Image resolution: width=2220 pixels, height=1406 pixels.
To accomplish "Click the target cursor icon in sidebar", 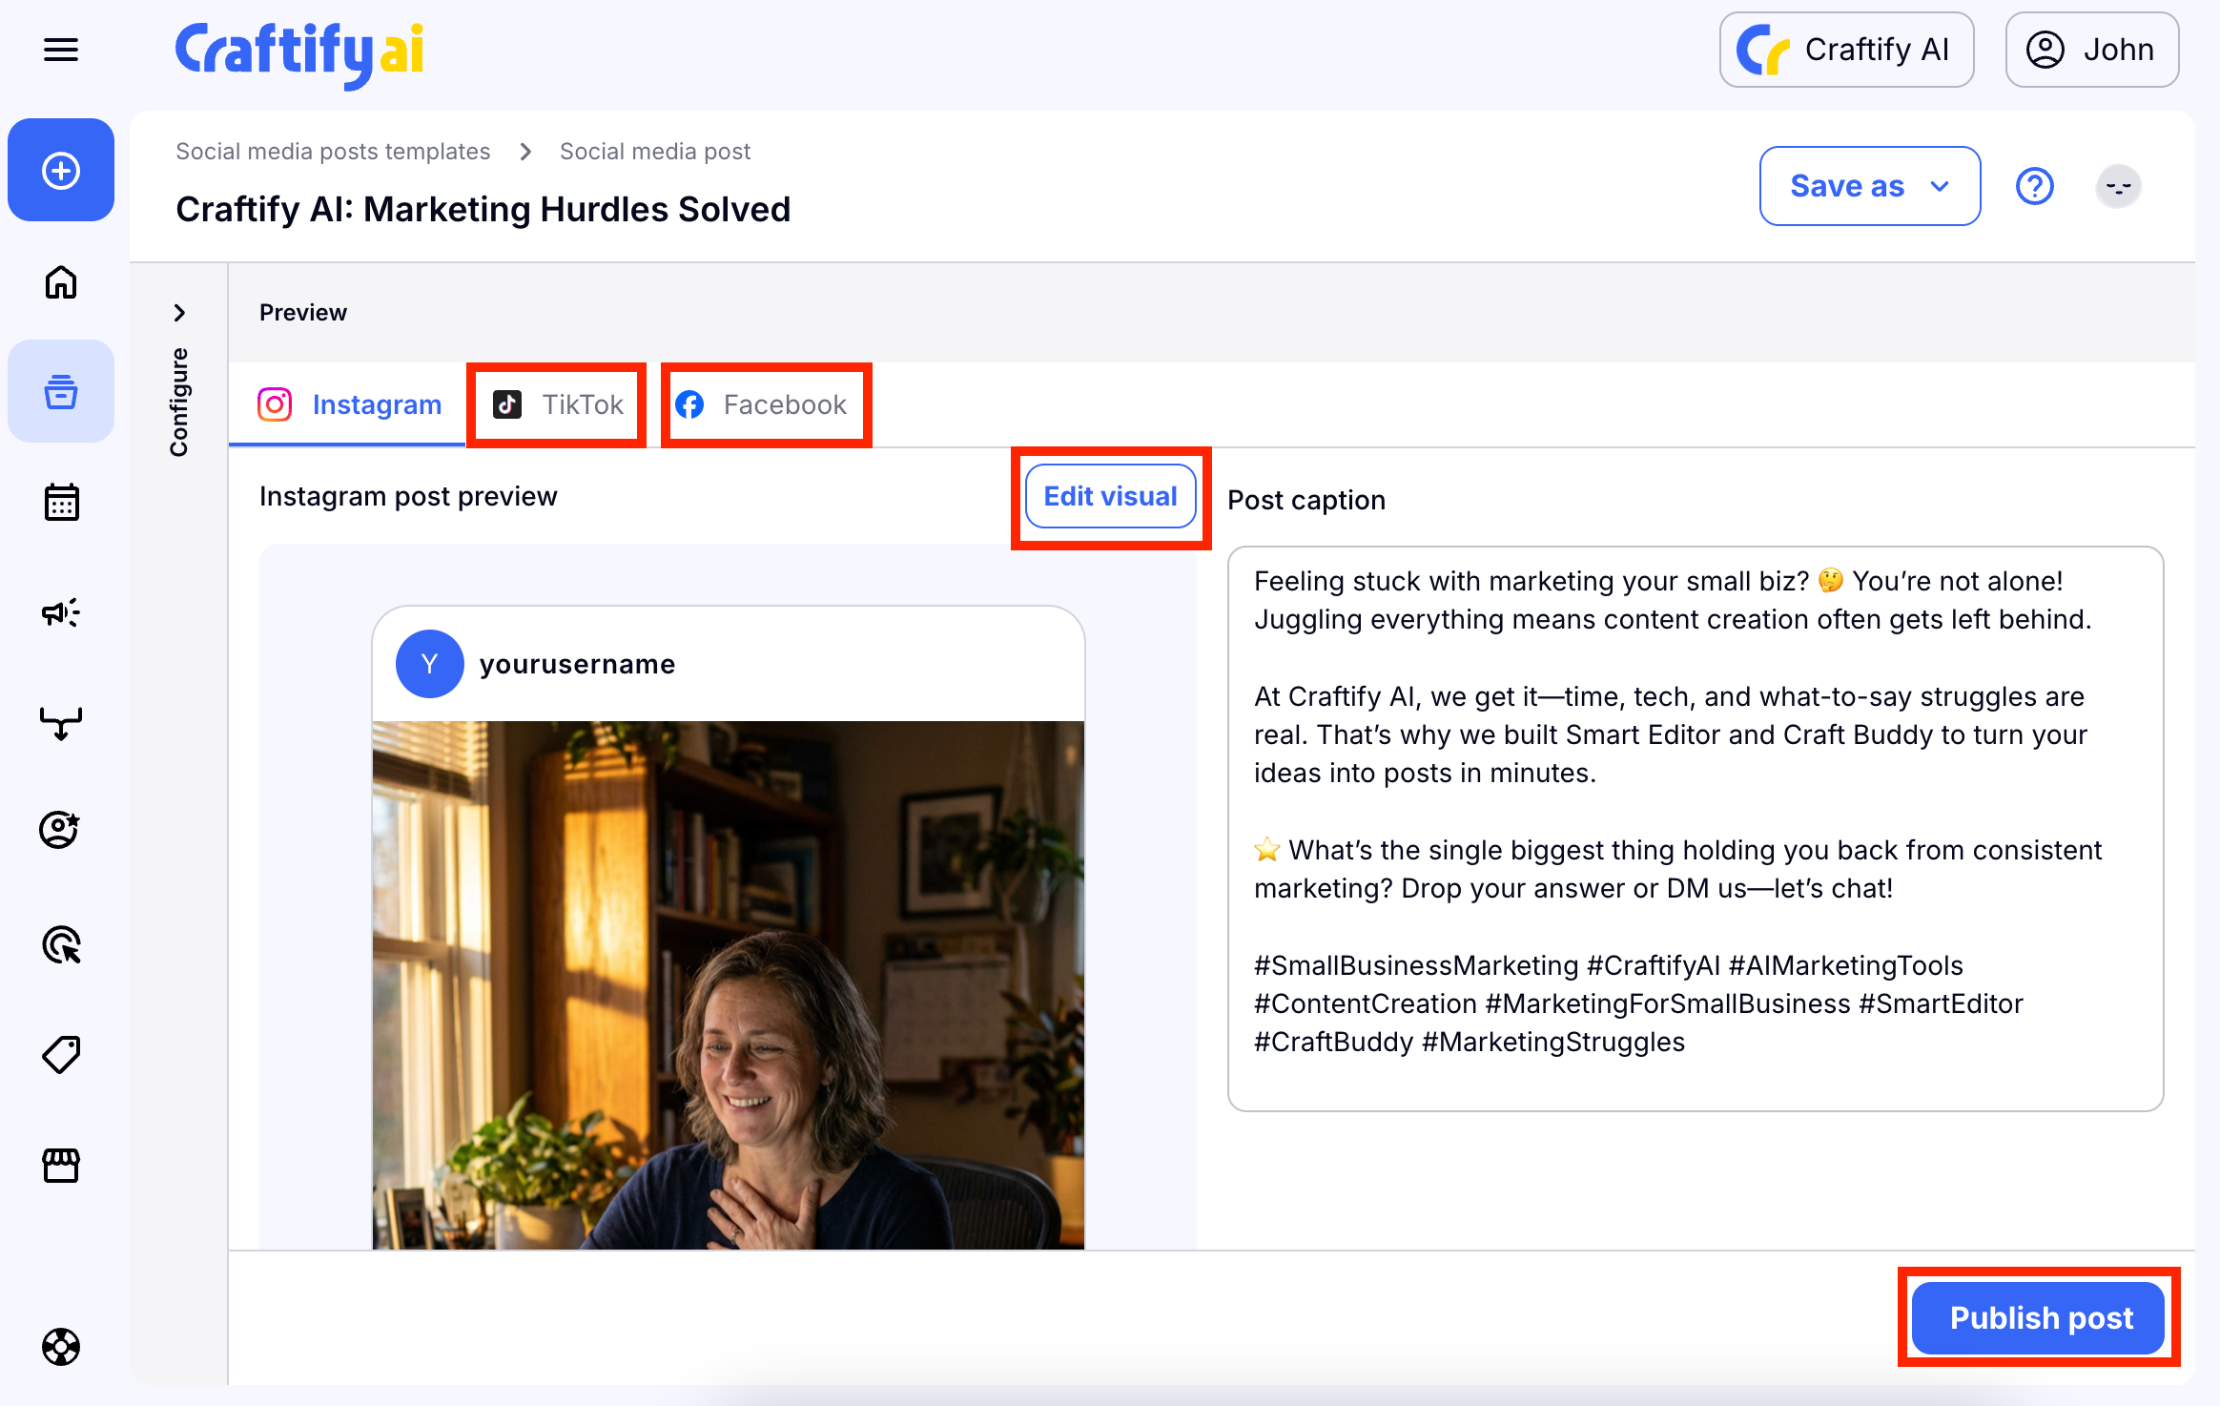I will [61, 945].
